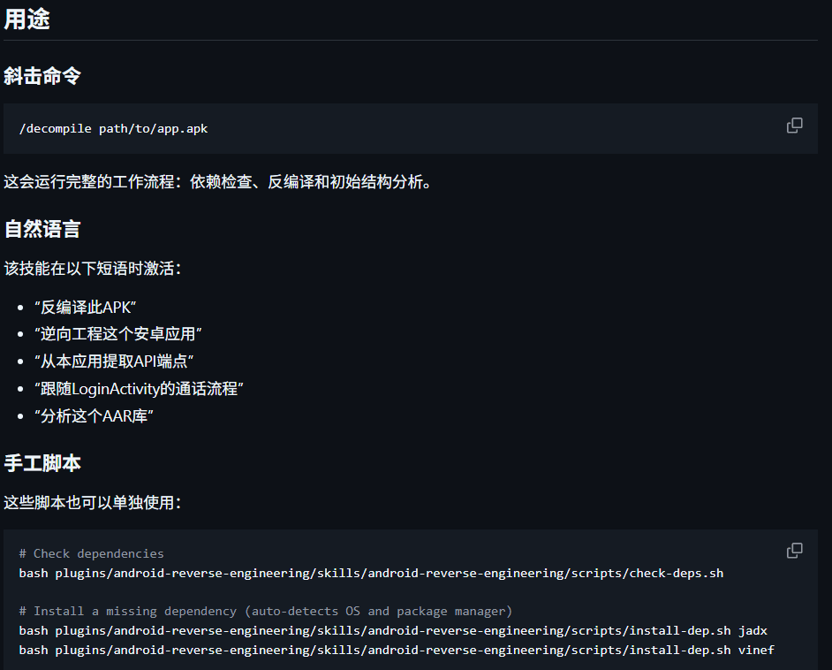Click the "反编译此APK" list item
This screenshot has width=832, height=670.
[86, 308]
